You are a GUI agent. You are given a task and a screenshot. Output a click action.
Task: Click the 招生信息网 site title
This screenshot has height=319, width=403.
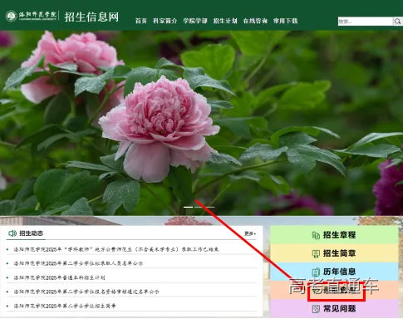(x=91, y=17)
